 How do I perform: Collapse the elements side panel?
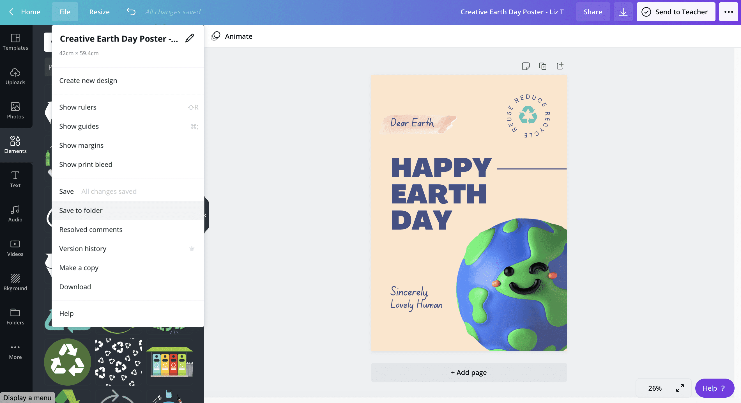coord(205,215)
